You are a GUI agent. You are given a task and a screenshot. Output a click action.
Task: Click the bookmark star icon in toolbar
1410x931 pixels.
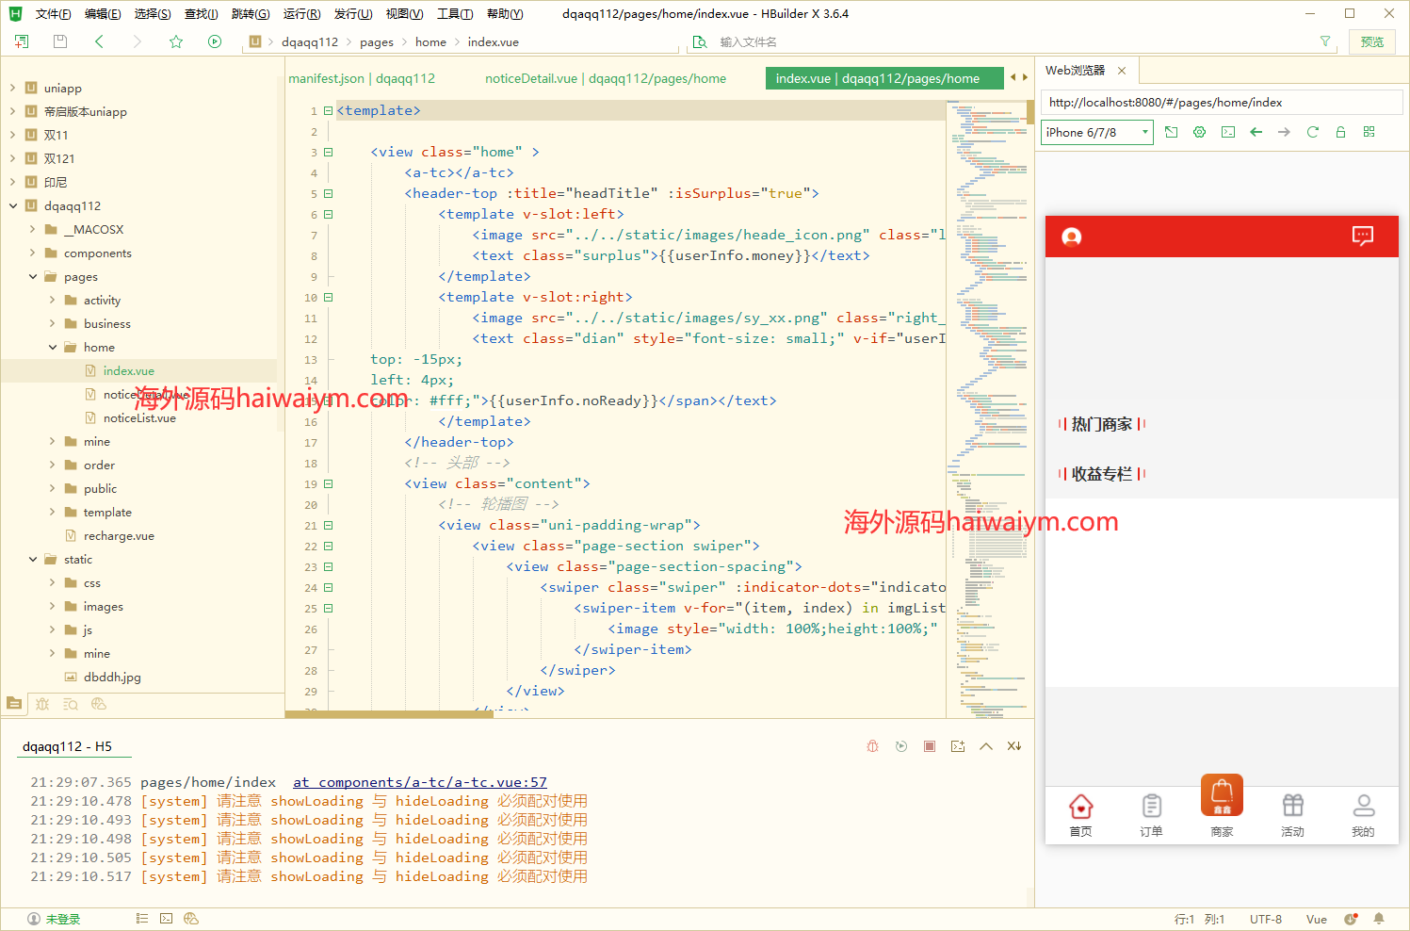coord(176,41)
